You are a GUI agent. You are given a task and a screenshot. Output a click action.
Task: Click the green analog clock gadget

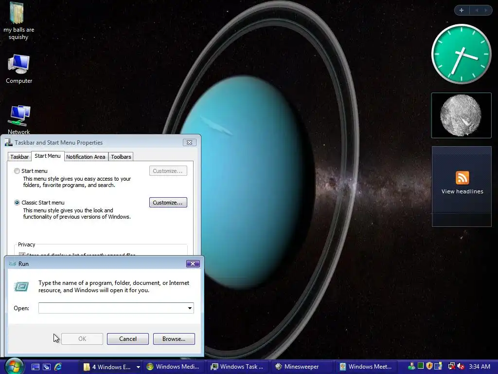(461, 54)
